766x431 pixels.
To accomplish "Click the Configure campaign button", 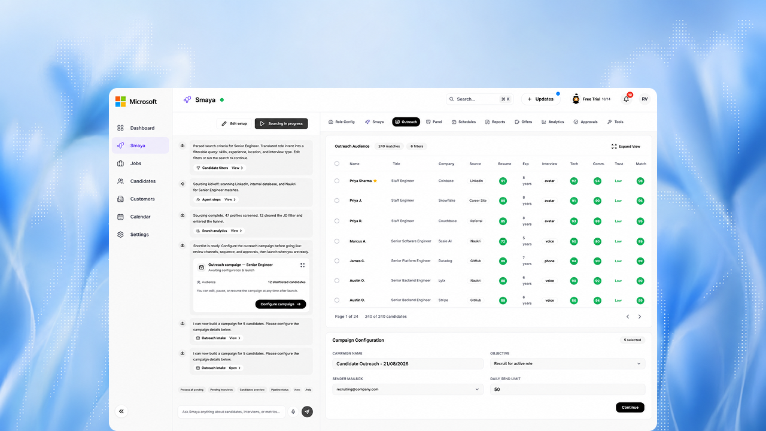I will (x=281, y=304).
